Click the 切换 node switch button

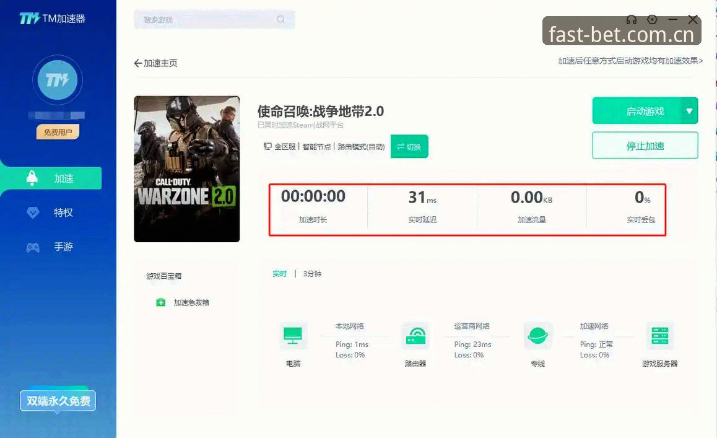click(409, 146)
